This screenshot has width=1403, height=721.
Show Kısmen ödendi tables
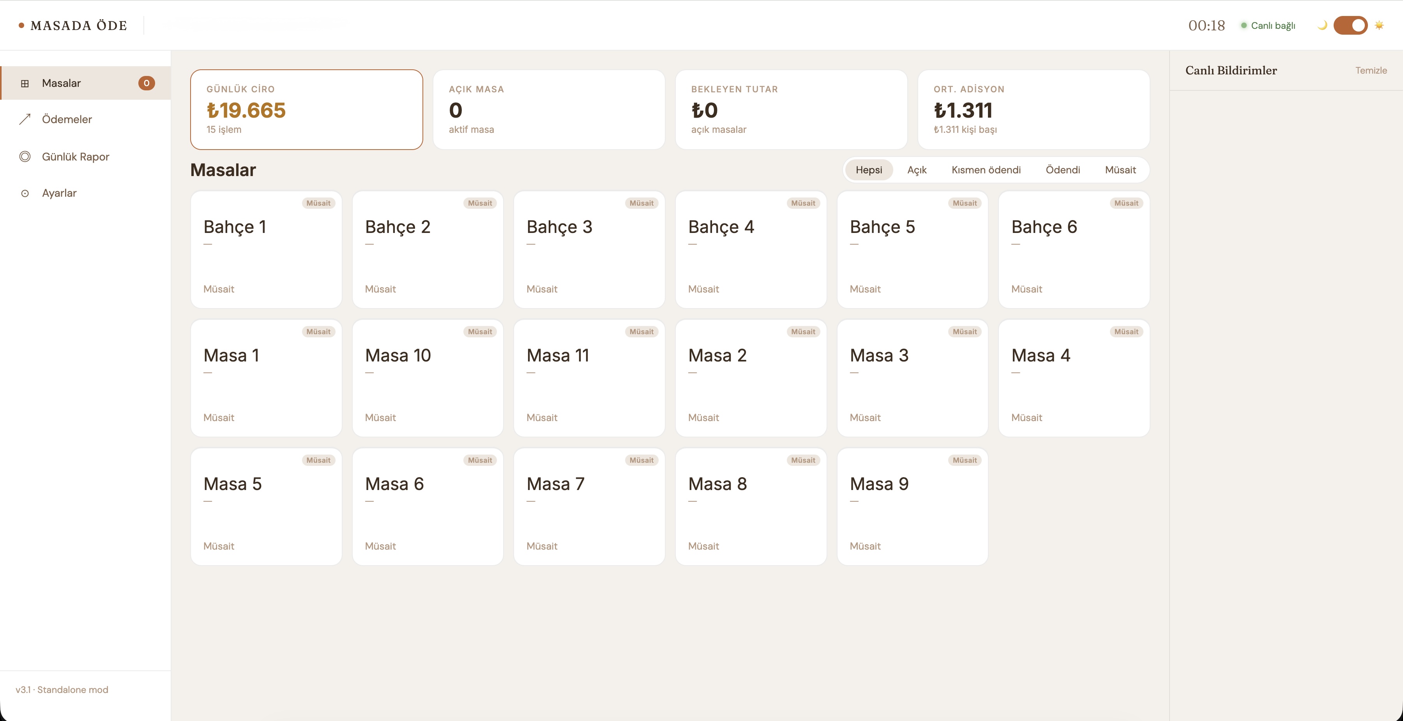coord(986,170)
